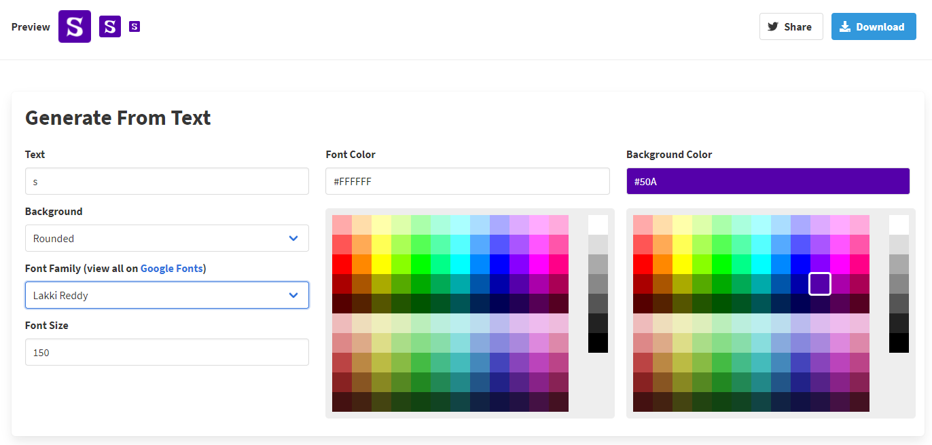The width and height of the screenshot is (932, 445).
Task: Pick pure magenta in the Background Color palette
Action: click(840, 264)
